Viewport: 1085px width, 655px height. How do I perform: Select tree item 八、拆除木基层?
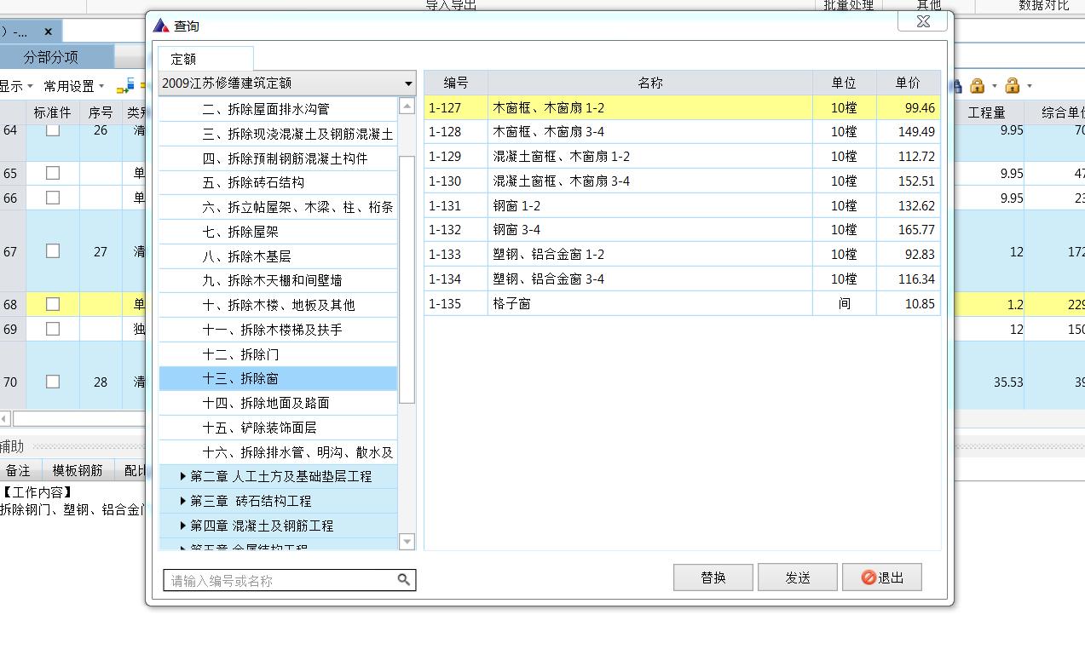pyautogui.click(x=278, y=256)
